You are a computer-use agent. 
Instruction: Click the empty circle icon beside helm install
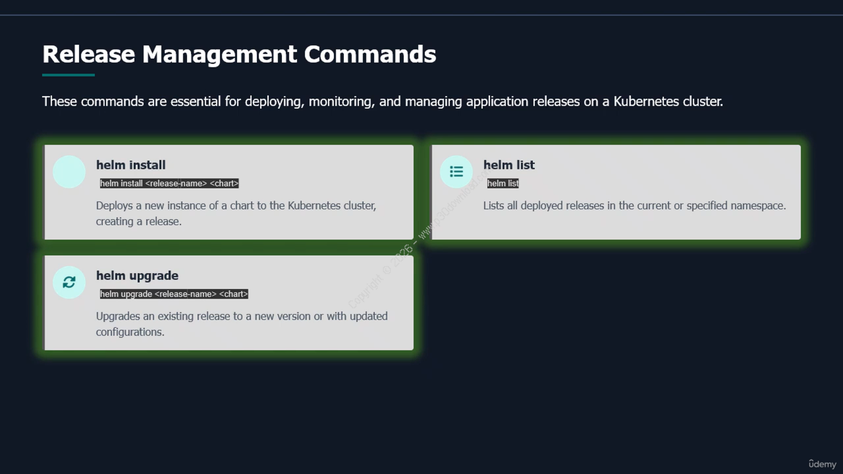[x=69, y=172]
